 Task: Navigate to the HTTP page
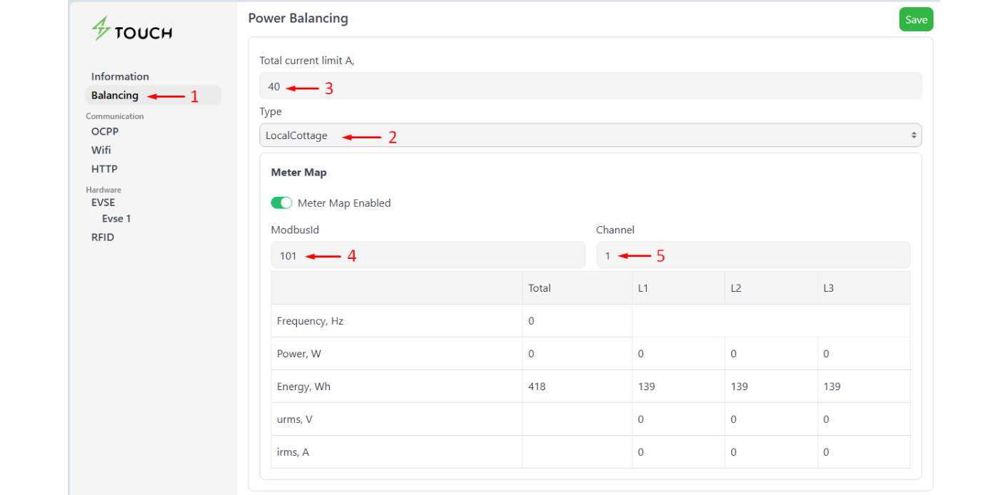[x=104, y=169]
